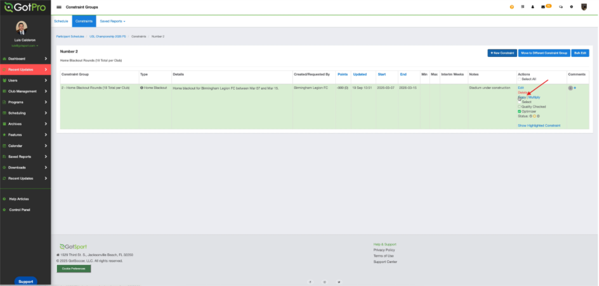Select the Constraints tab
The width and height of the screenshot is (599, 286).
point(84,21)
